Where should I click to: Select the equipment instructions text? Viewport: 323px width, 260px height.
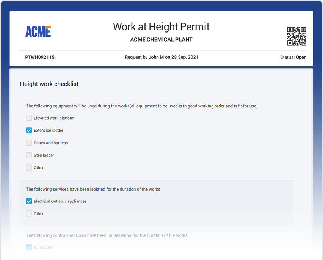click(x=141, y=106)
